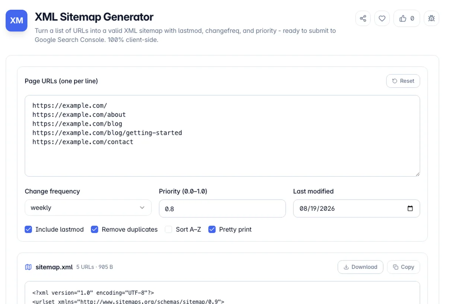The width and height of the screenshot is (449, 304).
Task: Click the sitemap.xml file name
Action: 54,267
